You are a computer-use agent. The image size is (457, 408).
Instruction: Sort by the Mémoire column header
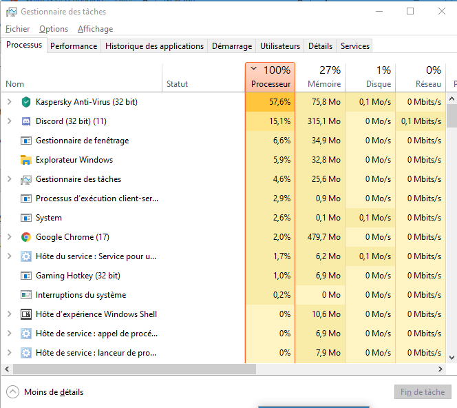(320, 77)
